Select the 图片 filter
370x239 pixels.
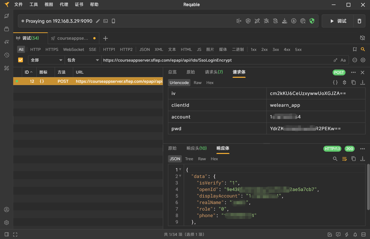(210, 49)
